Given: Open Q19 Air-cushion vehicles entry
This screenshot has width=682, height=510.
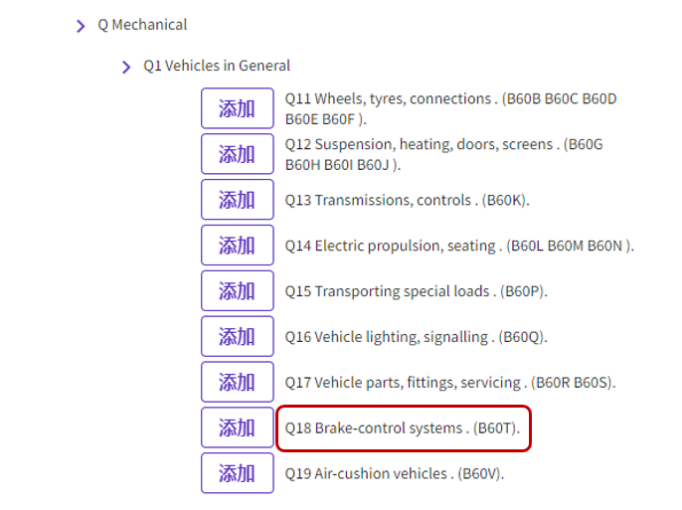Looking at the screenshot, I should pos(394,474).
